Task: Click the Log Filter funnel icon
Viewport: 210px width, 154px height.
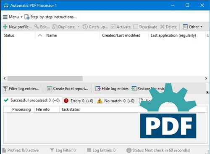Action: pos(52,150)
